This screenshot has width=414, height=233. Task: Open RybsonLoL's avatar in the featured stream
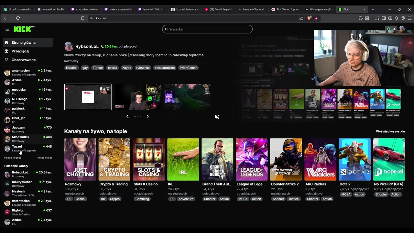click(69, 46)
